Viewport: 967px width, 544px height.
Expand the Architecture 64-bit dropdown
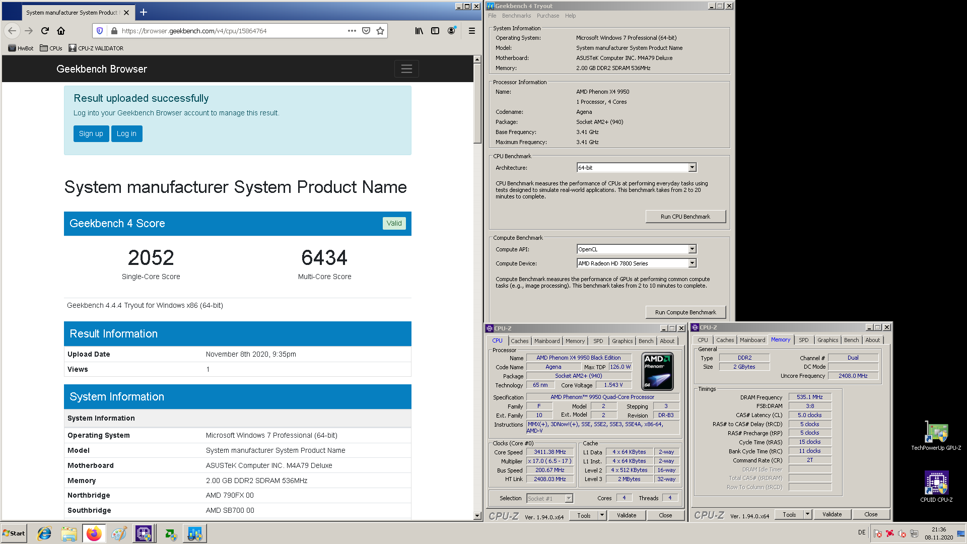[x=692, y=167]
